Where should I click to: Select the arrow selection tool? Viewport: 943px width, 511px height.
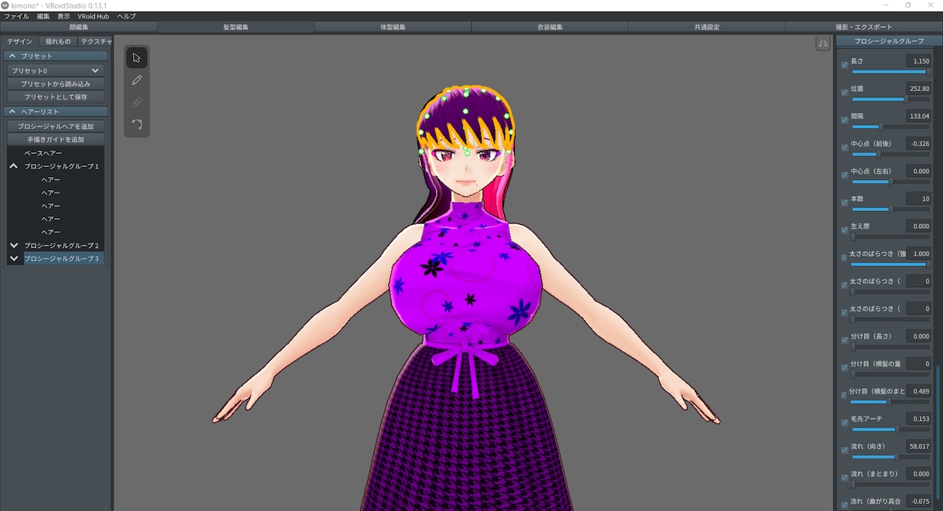(x=137, y=58)
